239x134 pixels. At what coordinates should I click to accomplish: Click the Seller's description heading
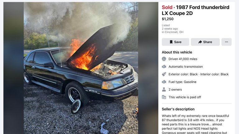point(178,109)
